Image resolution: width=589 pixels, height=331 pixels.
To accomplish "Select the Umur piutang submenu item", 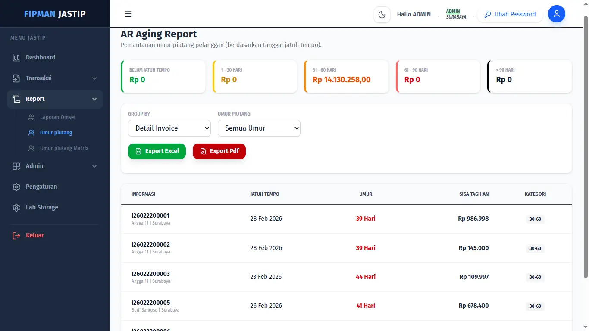I will [56, 133].
